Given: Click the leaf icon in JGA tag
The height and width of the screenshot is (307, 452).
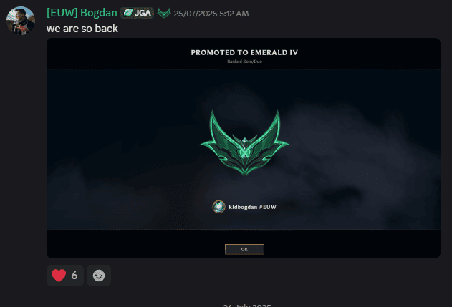Looking at the screenshot, I should coord(128,13).
